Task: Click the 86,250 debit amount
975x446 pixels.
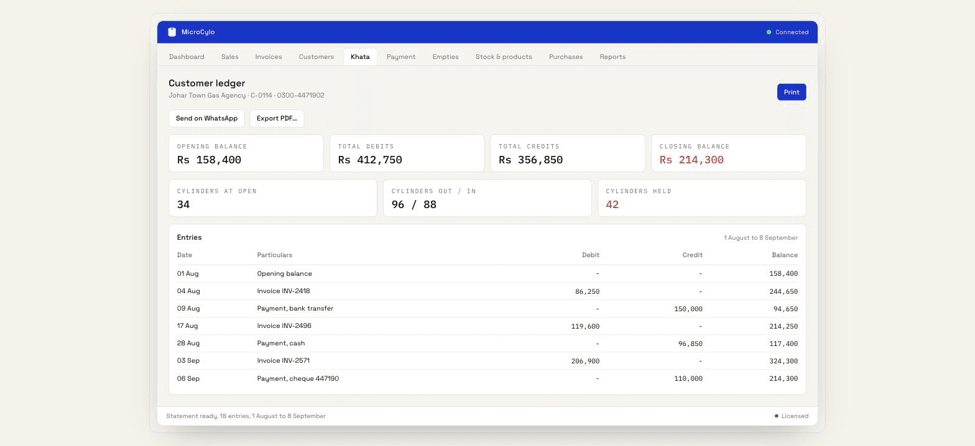Action: pyautogui.click(x=588, y=291)
